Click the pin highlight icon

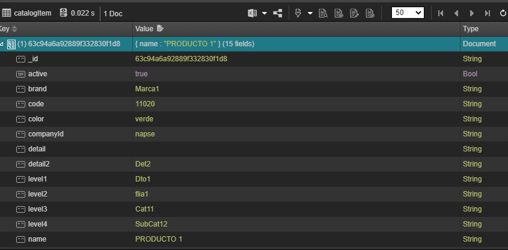tap(298, 13)
